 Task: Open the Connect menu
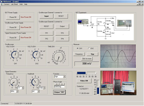pos(7,4)
